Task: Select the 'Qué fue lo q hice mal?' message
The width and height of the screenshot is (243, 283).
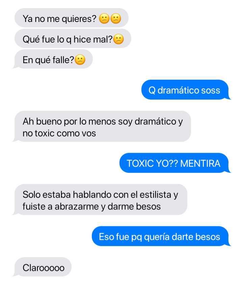Action: [73, 38]
